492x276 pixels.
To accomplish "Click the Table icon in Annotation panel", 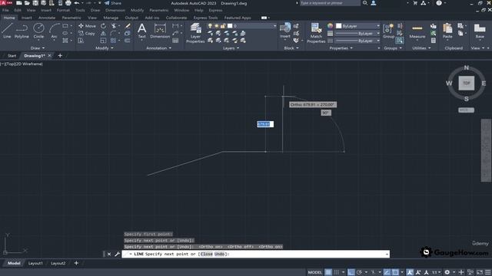I will point(175,41).
